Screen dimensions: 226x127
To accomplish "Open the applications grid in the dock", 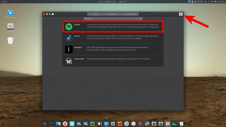I will tap(45, 123).
